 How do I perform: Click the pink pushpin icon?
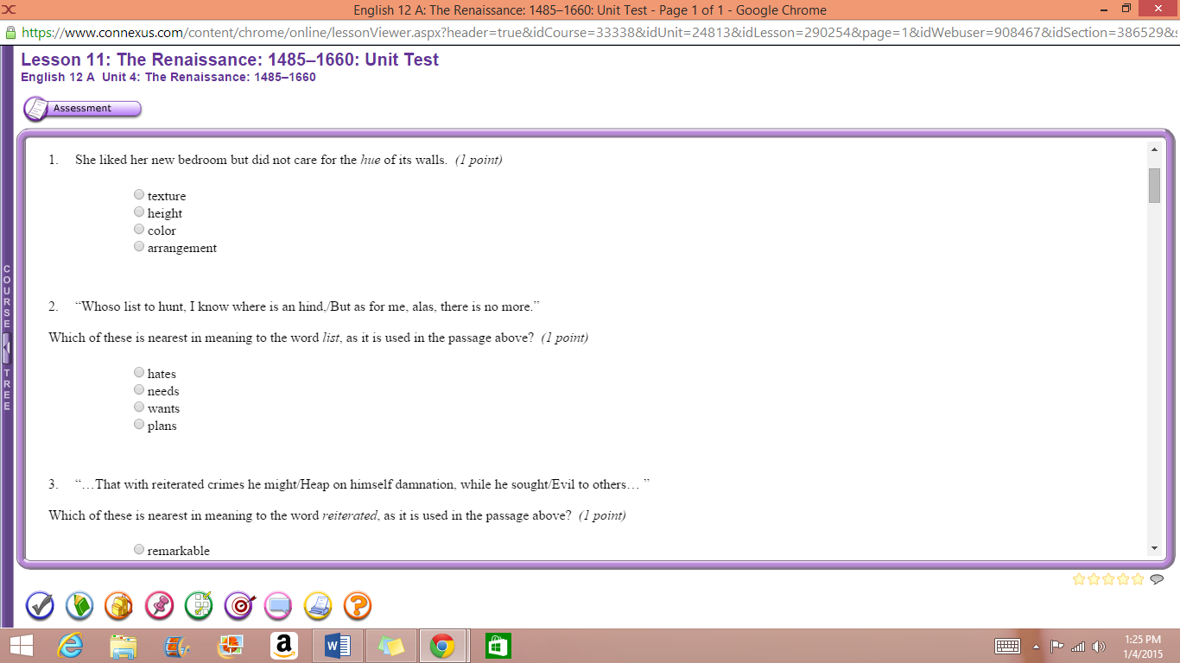[x=159, y=606]
